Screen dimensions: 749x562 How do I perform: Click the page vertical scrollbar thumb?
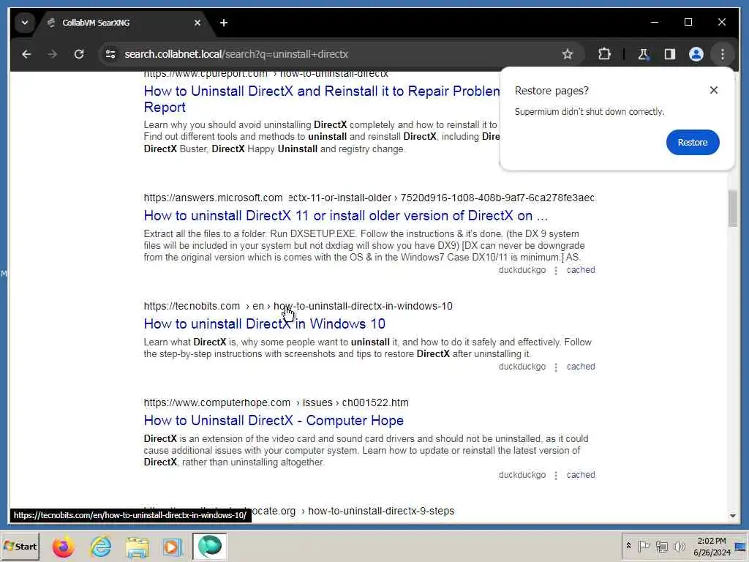733,208
